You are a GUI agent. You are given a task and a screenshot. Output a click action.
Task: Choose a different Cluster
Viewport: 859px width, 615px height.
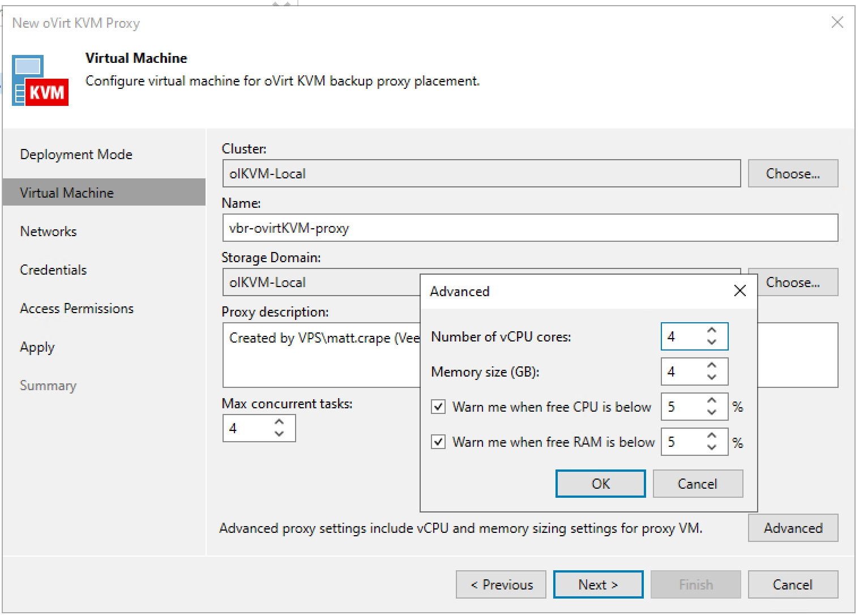point(793,173)
